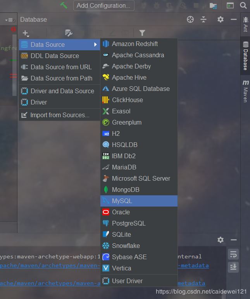This screenshot has width=250, height=299.
Task: Choose Oracle data source
Action: click(139, 212)
